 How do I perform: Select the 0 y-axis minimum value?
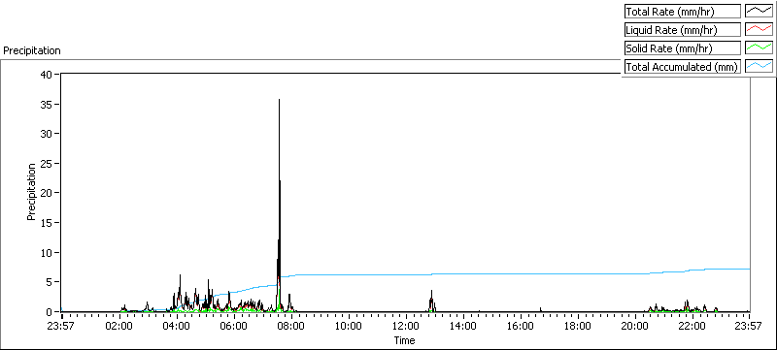click(50, 311)
